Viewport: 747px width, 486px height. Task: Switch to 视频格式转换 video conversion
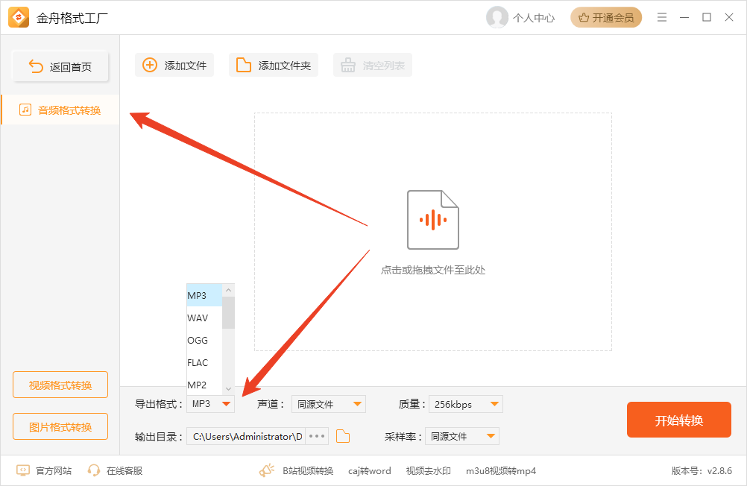coord(60,385)
